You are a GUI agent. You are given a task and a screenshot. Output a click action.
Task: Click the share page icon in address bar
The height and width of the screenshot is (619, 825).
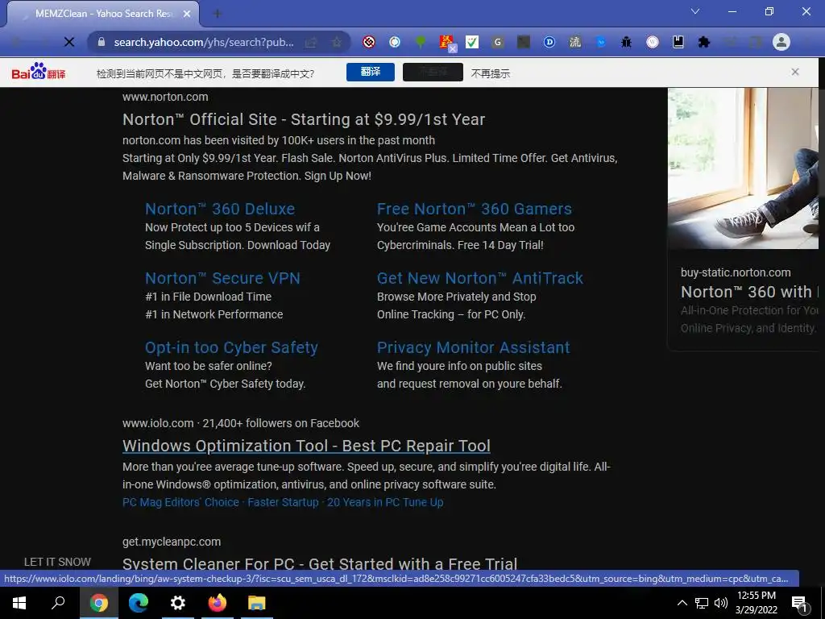point(311,42)
